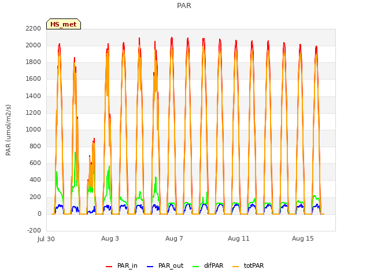Click the PAR chart title
This screenshot has width=370, height=277.
tap(184, 6)
